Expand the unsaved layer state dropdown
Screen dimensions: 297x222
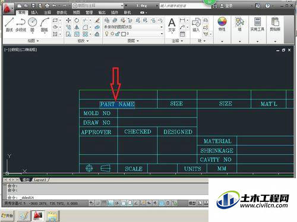(x=134, y=27)
